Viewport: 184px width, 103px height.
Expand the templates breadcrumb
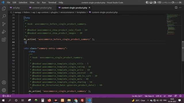click(81, 12)
